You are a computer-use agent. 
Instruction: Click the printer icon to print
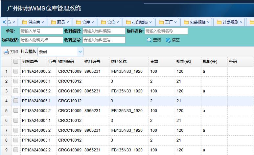[6, 52]
